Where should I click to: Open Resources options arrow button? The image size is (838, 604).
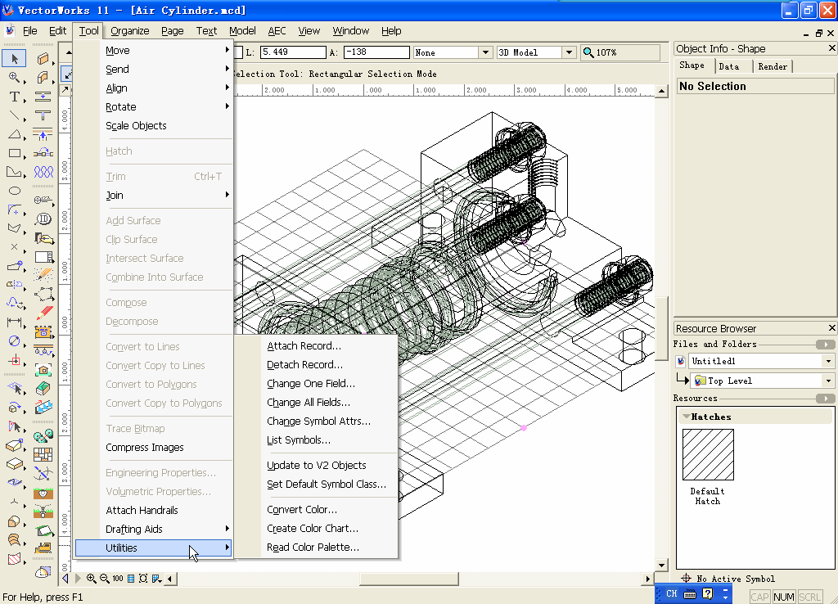(x=825, y=399)
